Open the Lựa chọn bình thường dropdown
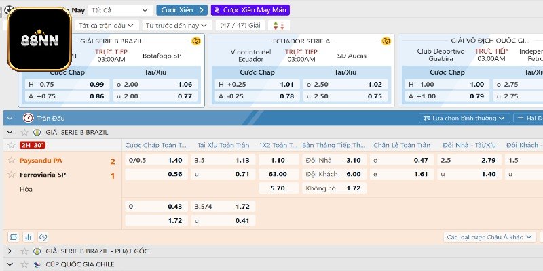This screenshot has width=543, height=271. click(464, 118)
